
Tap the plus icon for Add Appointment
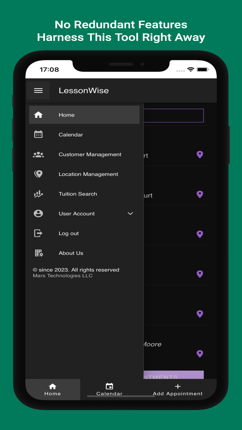[x=178, y=386]
